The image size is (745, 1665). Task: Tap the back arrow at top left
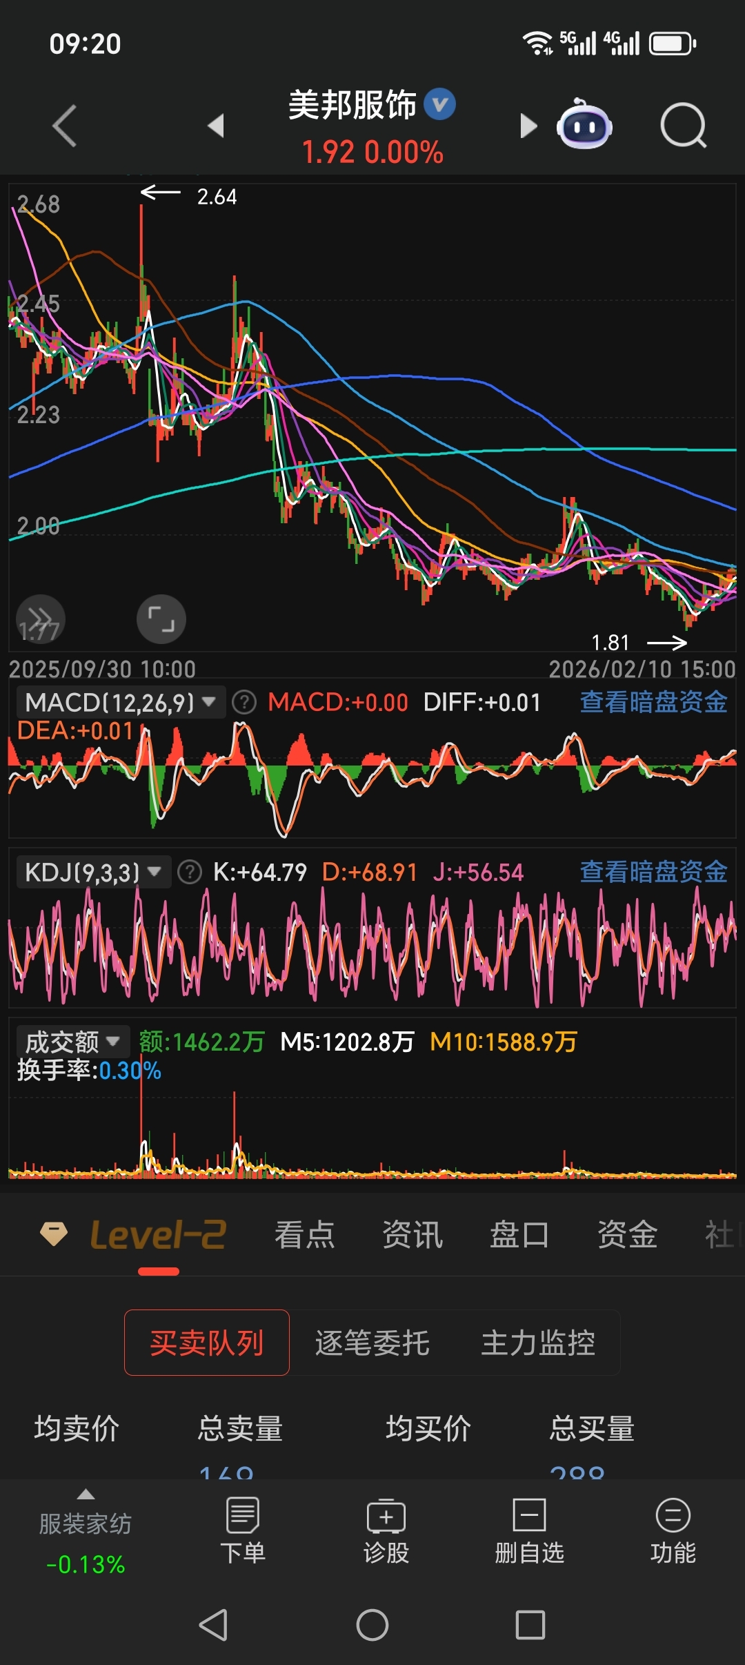click(x=65, y=126)
